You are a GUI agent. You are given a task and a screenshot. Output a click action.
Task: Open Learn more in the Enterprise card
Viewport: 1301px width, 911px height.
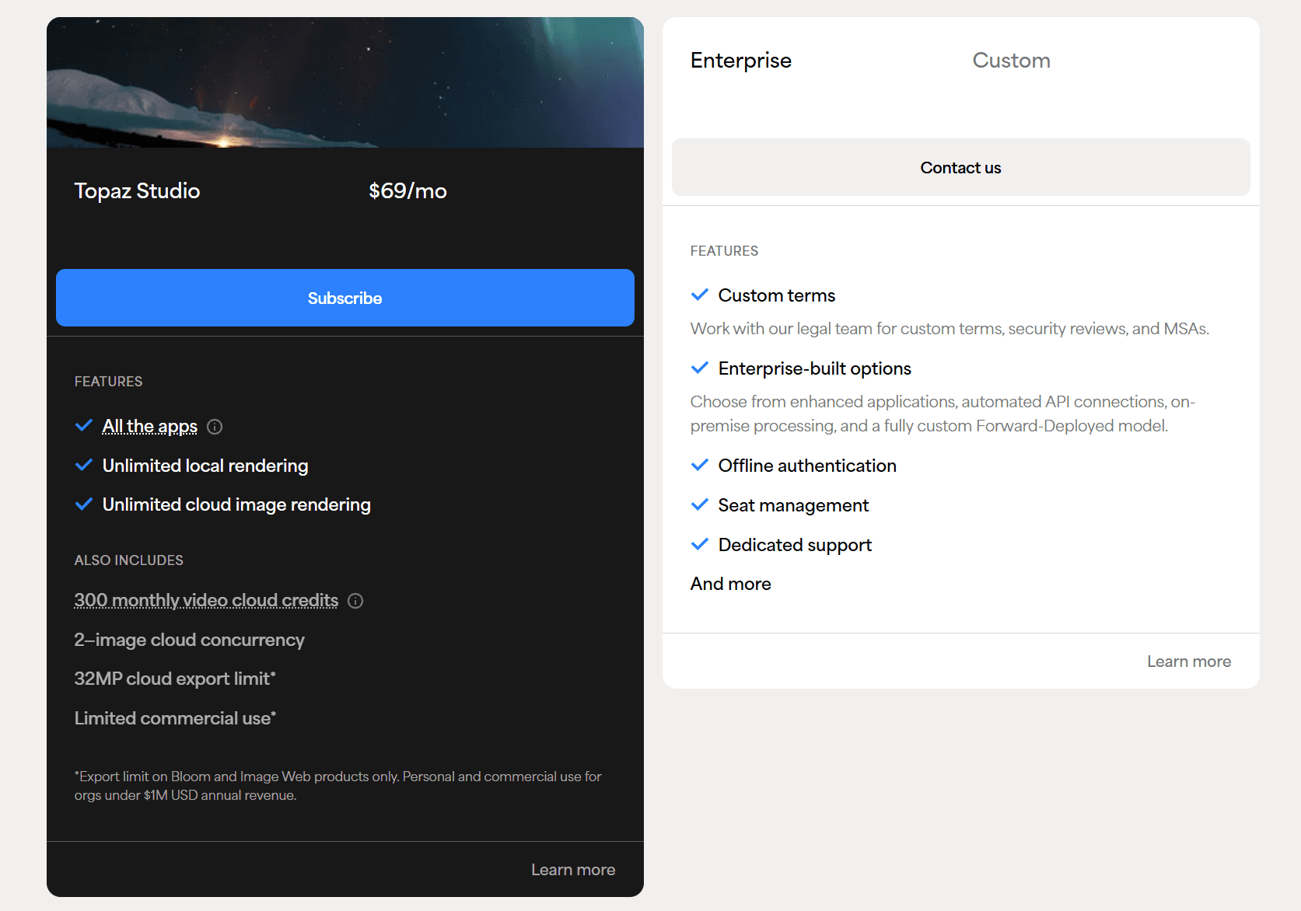[1189, 661]
